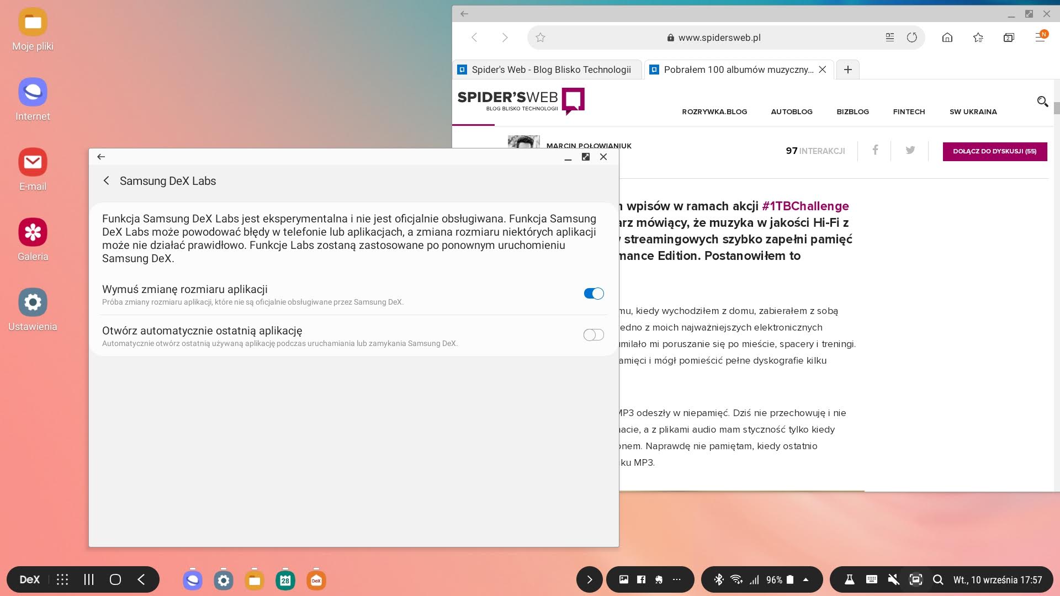Open DeX Labs flask icon in taskbar
The height and width of the screenshot is (596, 1060).
(850, 579)
